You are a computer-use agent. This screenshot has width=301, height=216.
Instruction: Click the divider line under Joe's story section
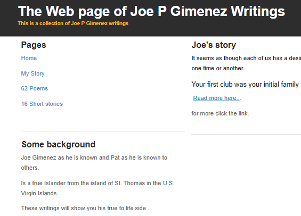(x=246, y=135)
